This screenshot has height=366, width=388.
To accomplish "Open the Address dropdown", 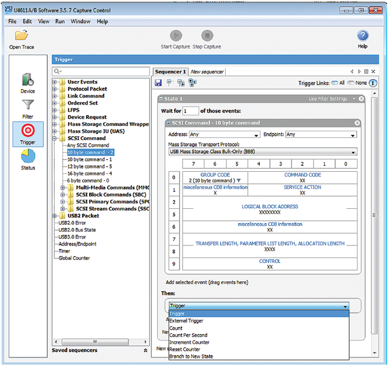I will 224,135.
